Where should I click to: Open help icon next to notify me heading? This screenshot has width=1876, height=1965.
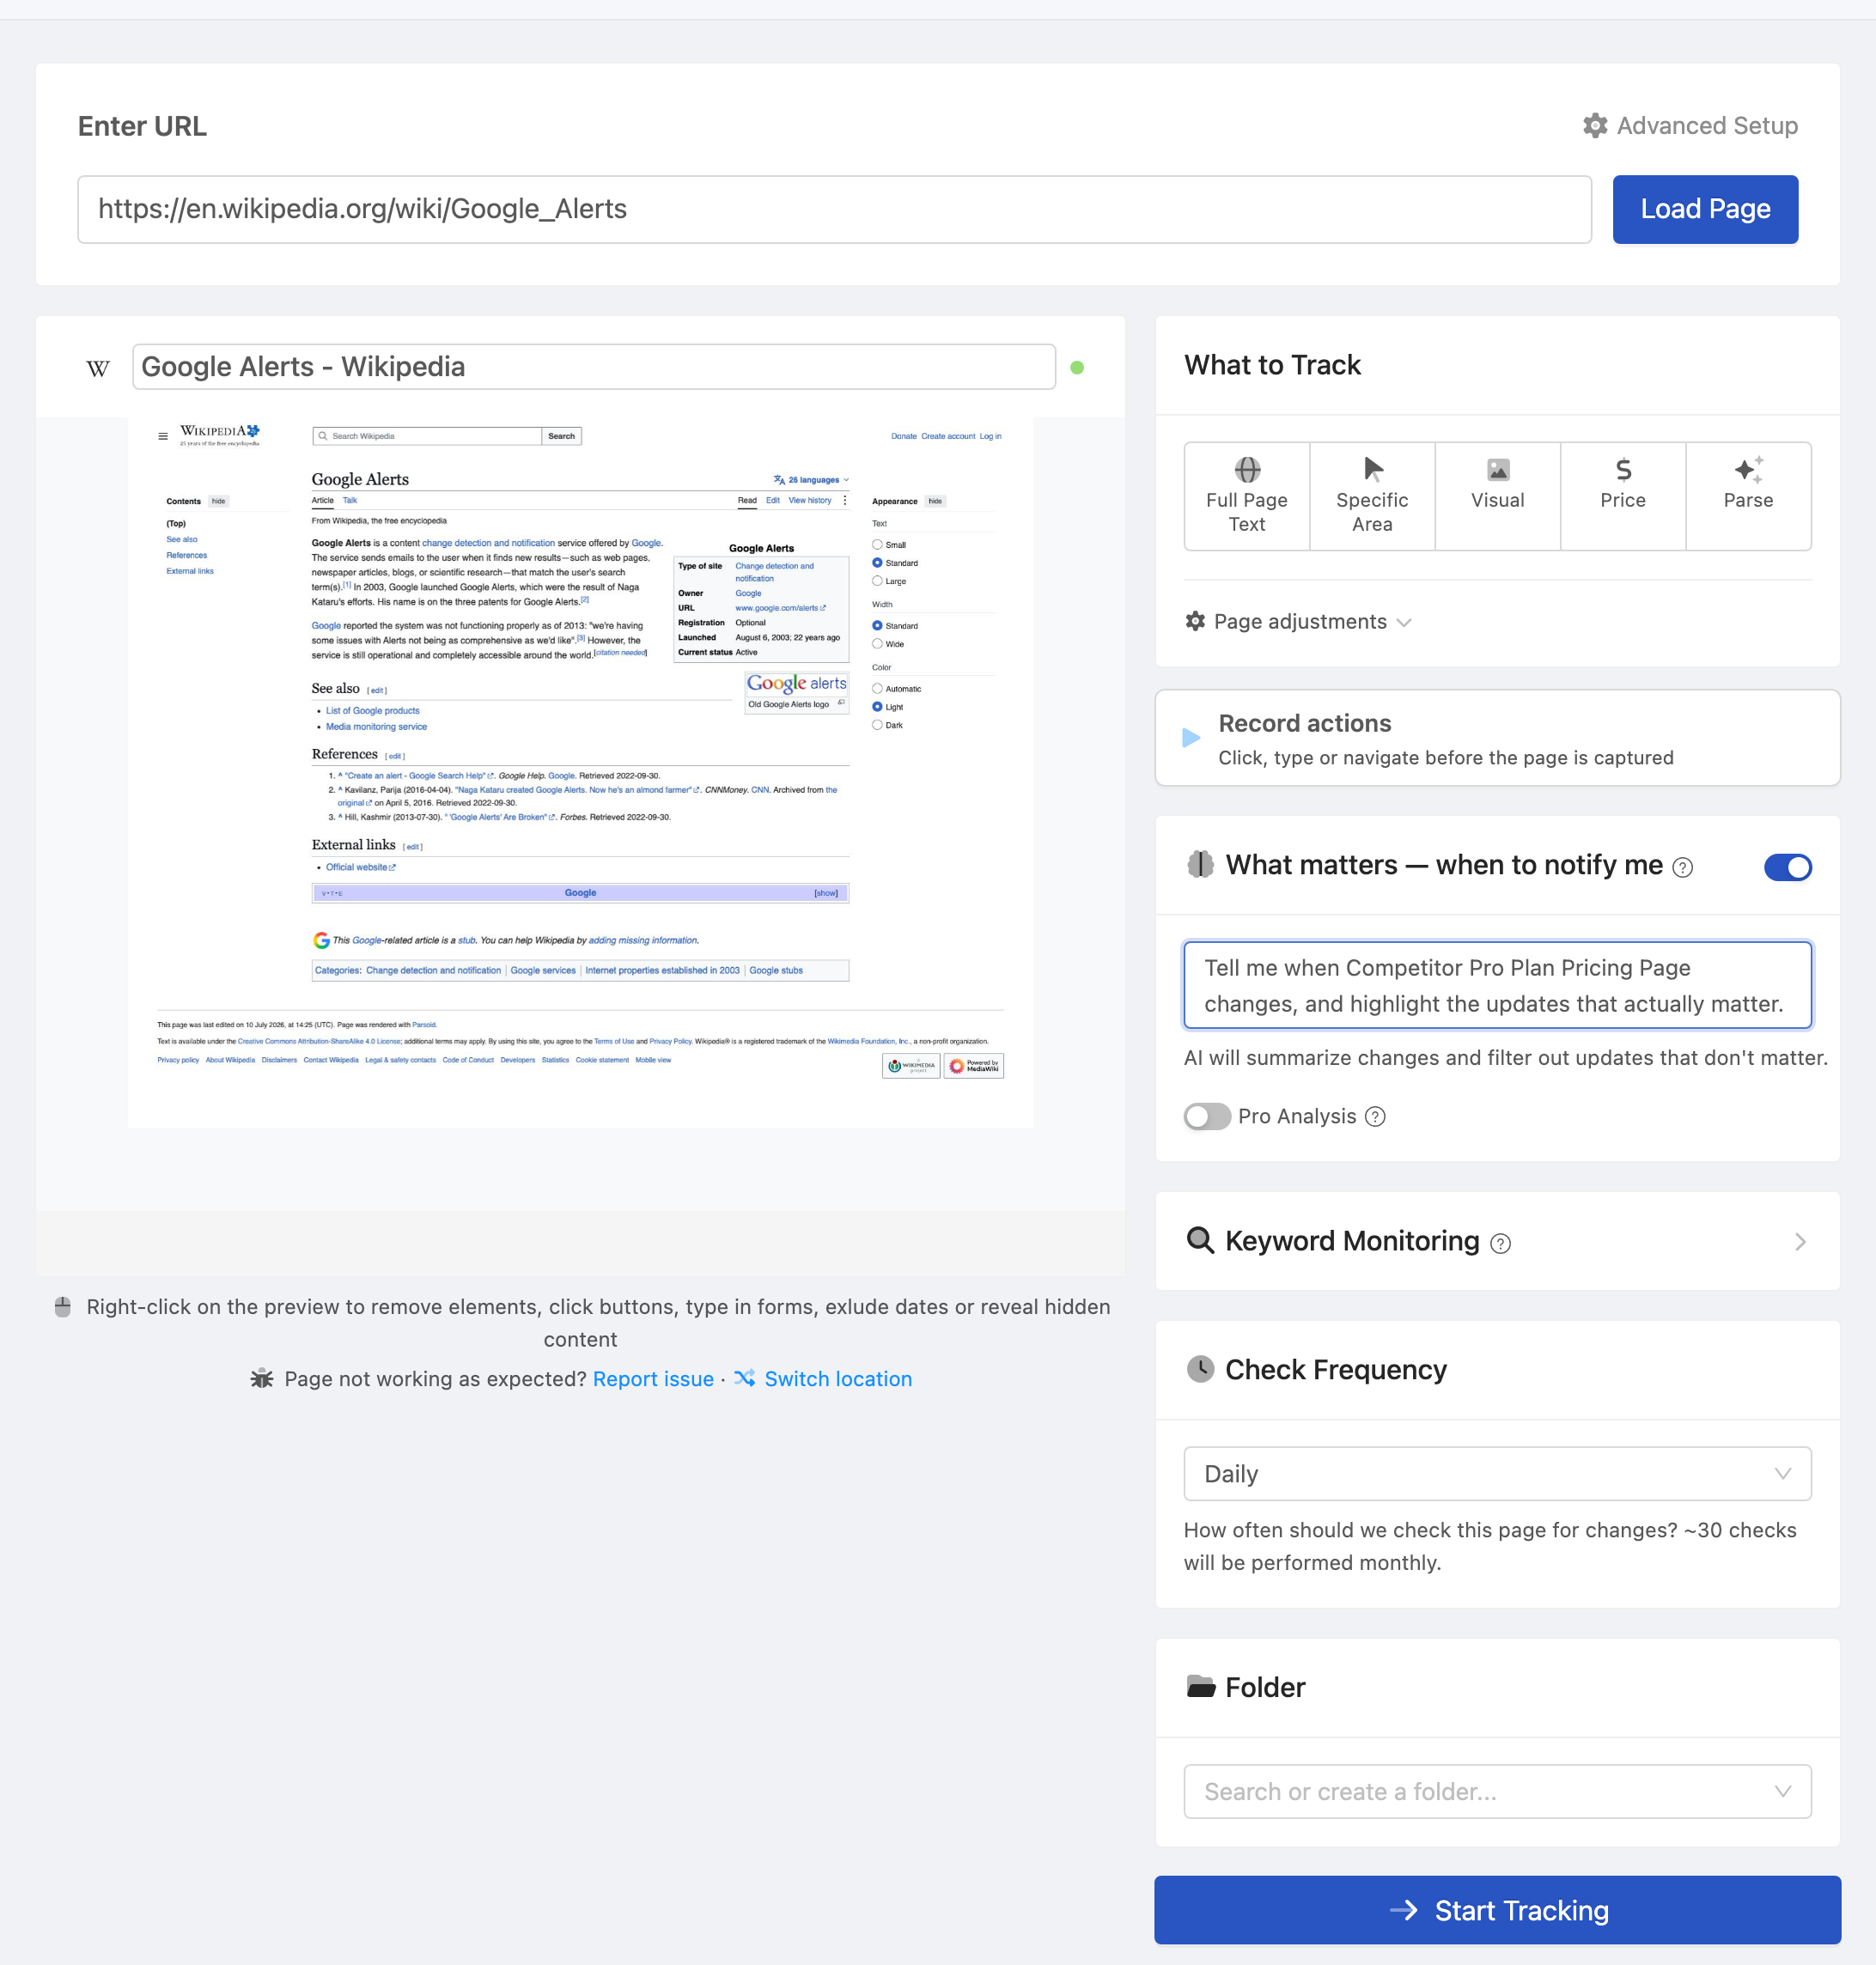(x=1683, y=867)
